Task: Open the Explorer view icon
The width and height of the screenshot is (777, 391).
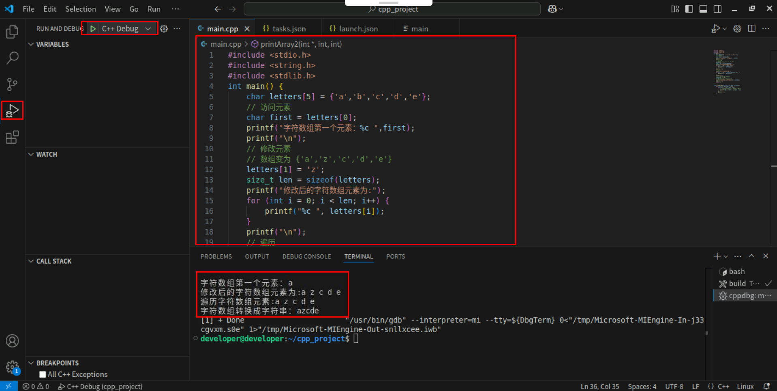Action: click(x=12, y=31)
